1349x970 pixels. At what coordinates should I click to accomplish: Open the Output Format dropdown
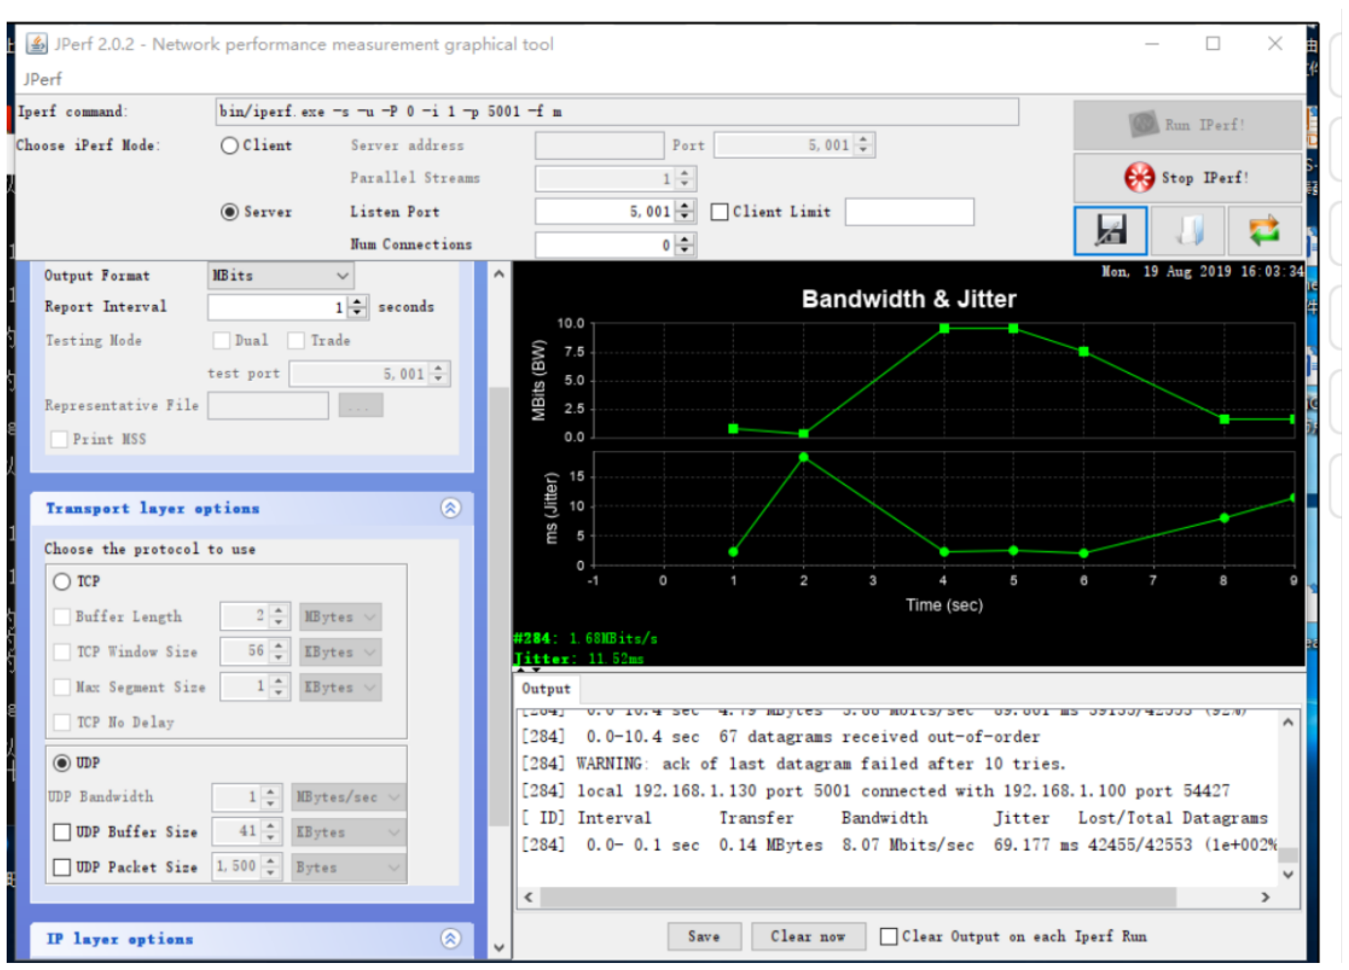(x=281, y=276)
